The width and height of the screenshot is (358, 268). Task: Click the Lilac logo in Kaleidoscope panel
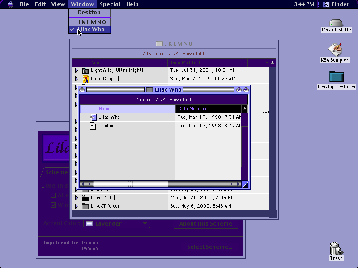click(x=57, y=148)
